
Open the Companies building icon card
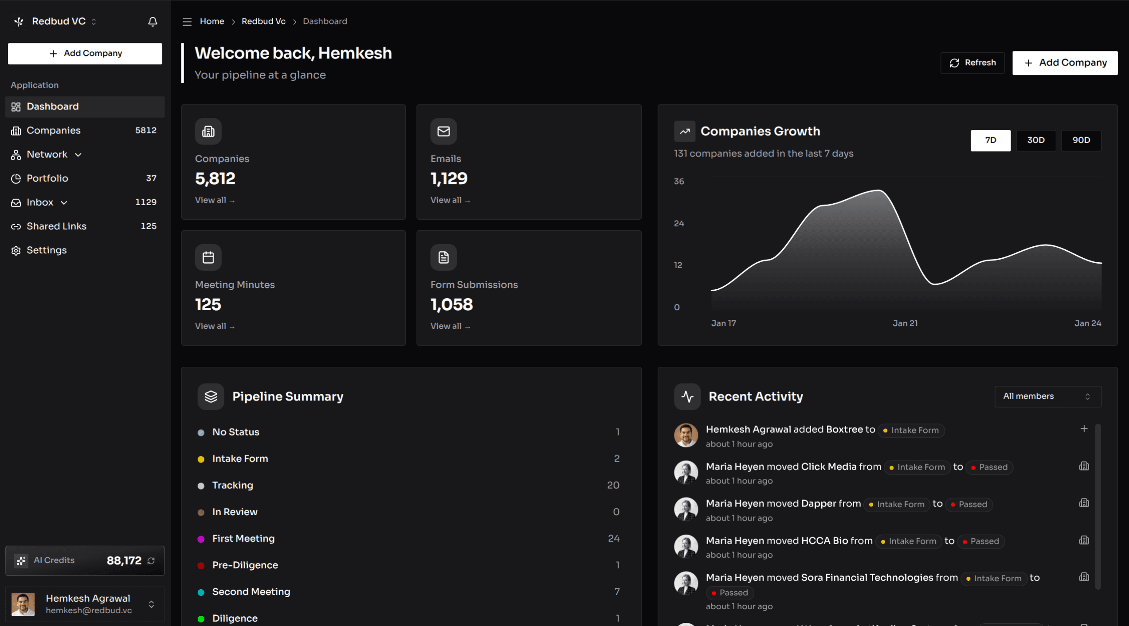tap(208, 131)
